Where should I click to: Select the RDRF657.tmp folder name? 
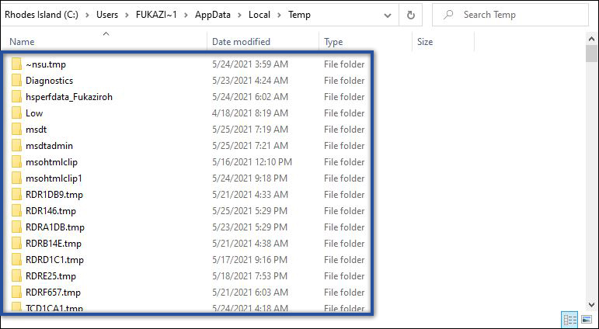(x=53, y=293)
